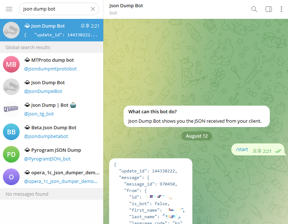288x224 pixels.
Task: Toggle the right sidebar panel icon
Action: tap(268, 9)
